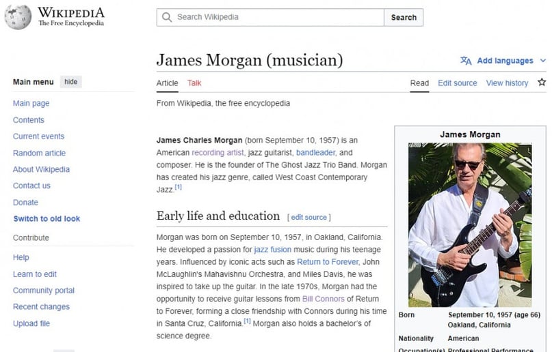Follow the bandleader link
This screenshot has height=352, width=552.
pos(316,153)
